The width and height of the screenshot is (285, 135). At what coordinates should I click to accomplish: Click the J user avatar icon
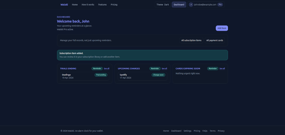pos(191,5)
